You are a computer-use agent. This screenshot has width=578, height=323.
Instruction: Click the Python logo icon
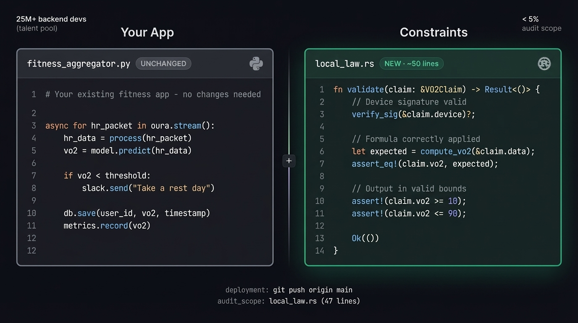255,64
